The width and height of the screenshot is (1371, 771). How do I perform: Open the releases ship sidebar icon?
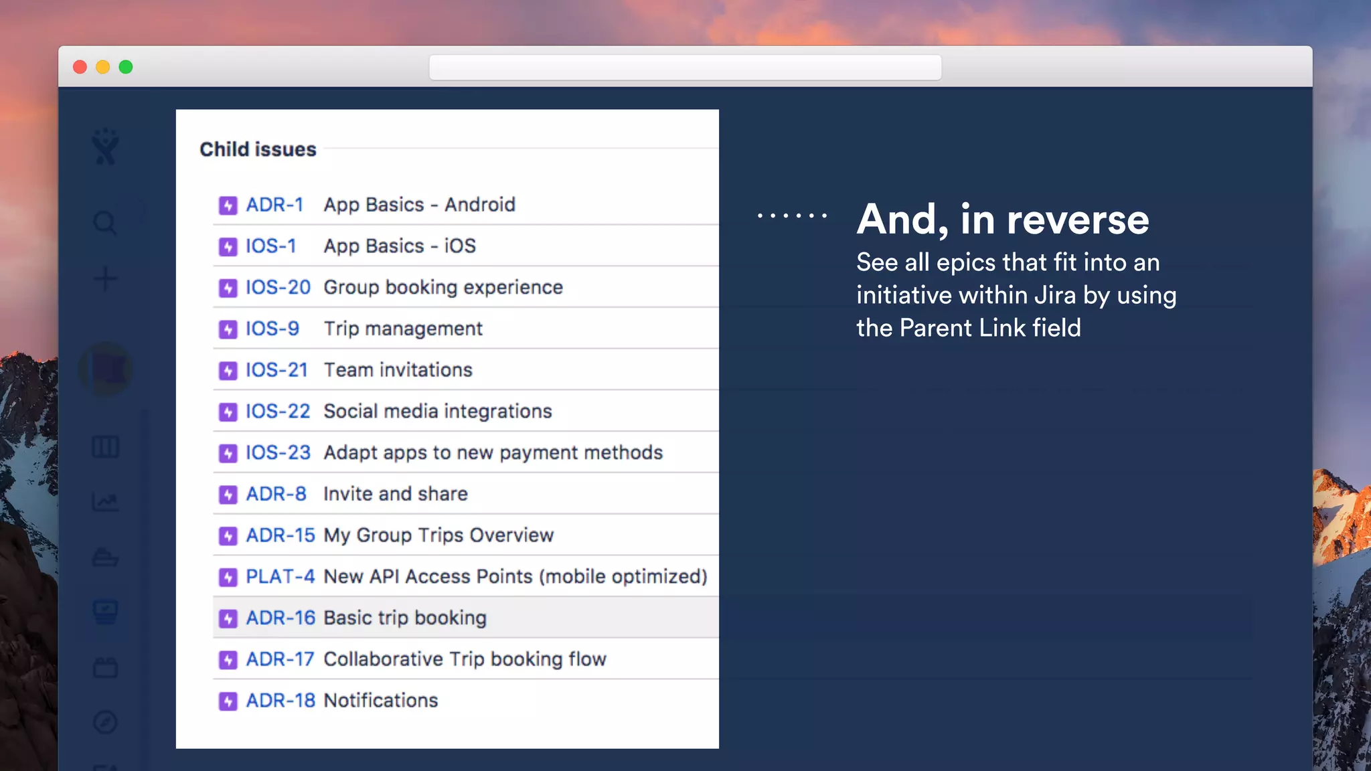click(105, 557)
